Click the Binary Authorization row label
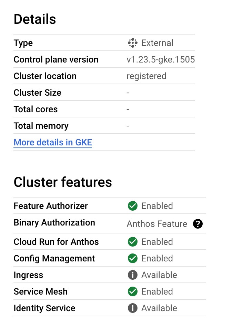The width and height of the screenshot is (233, 326). pyautogui.click(x=54, y=223)
